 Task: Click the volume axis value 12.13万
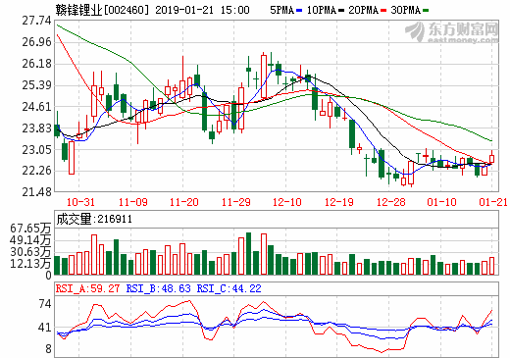coord(30,264)
